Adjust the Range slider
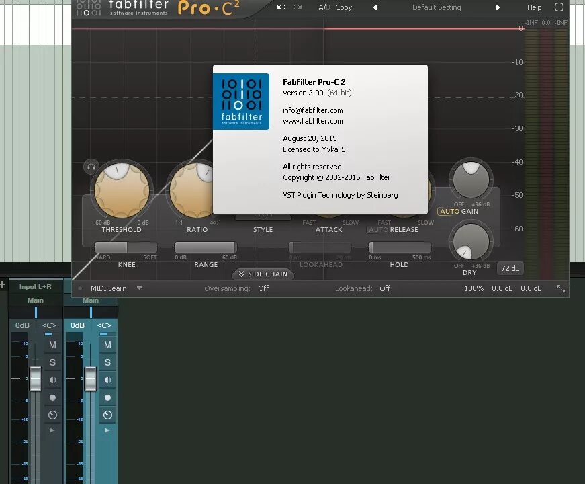The width and height of the screenshot is (585, 484). click(x=206, y=247)
